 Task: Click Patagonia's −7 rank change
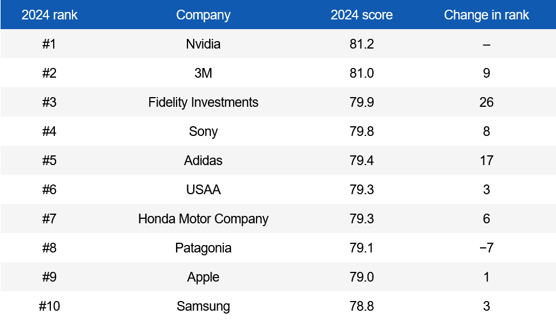(486, 248)
